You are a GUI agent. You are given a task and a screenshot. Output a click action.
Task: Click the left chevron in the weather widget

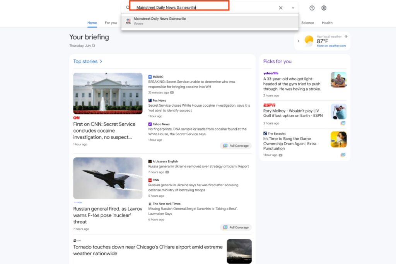299,41
